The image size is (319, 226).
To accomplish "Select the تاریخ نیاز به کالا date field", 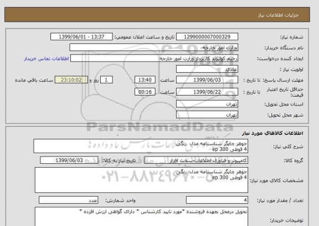I will click(69, 160).
